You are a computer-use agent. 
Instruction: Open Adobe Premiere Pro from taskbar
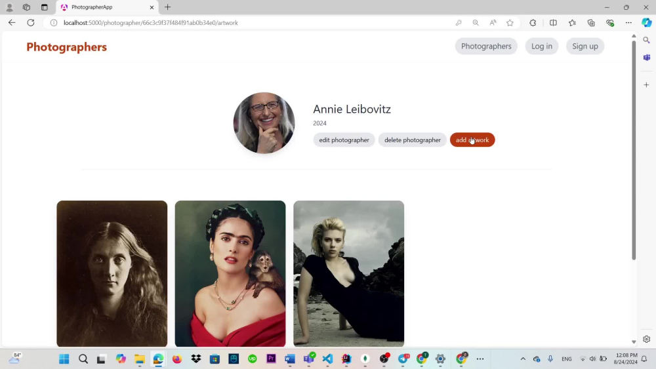point(271,359)
